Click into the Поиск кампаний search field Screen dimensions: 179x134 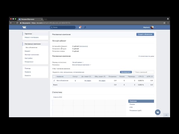[x=144, y=72]
